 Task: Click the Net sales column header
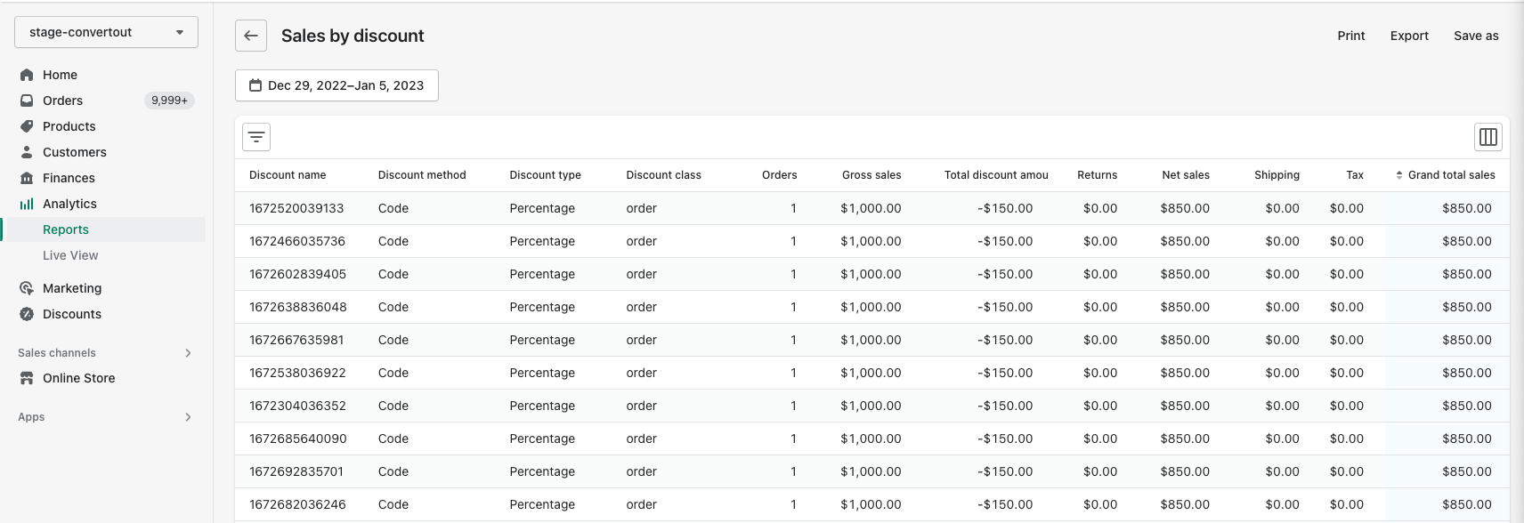(1186, 175)
